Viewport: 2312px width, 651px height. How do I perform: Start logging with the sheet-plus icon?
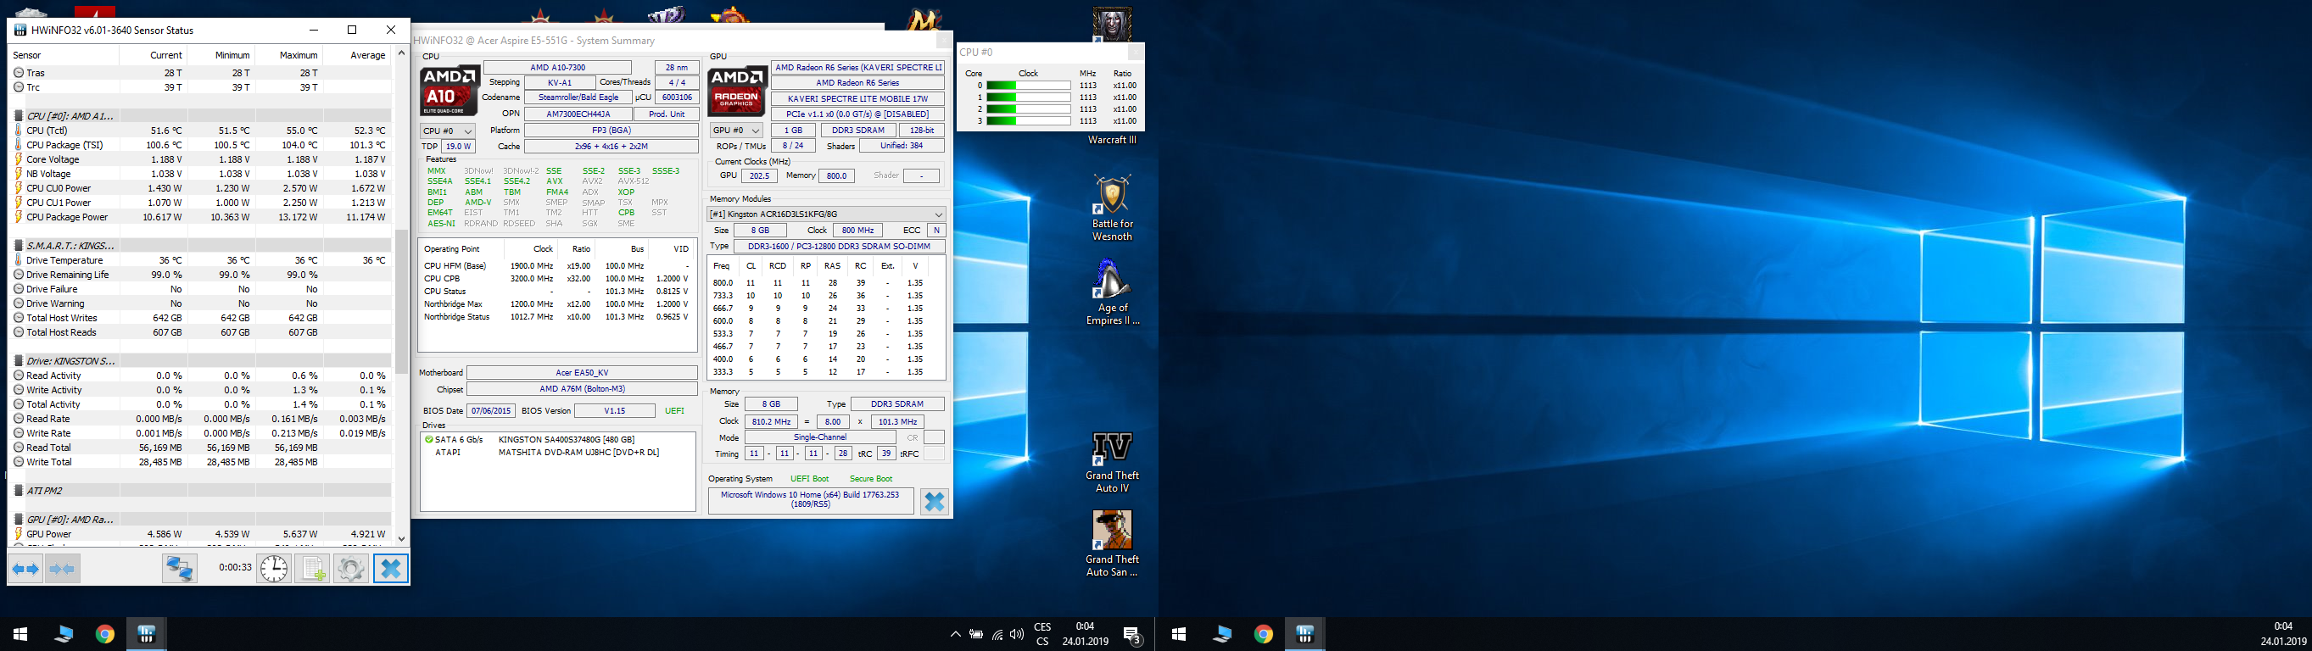312,569
